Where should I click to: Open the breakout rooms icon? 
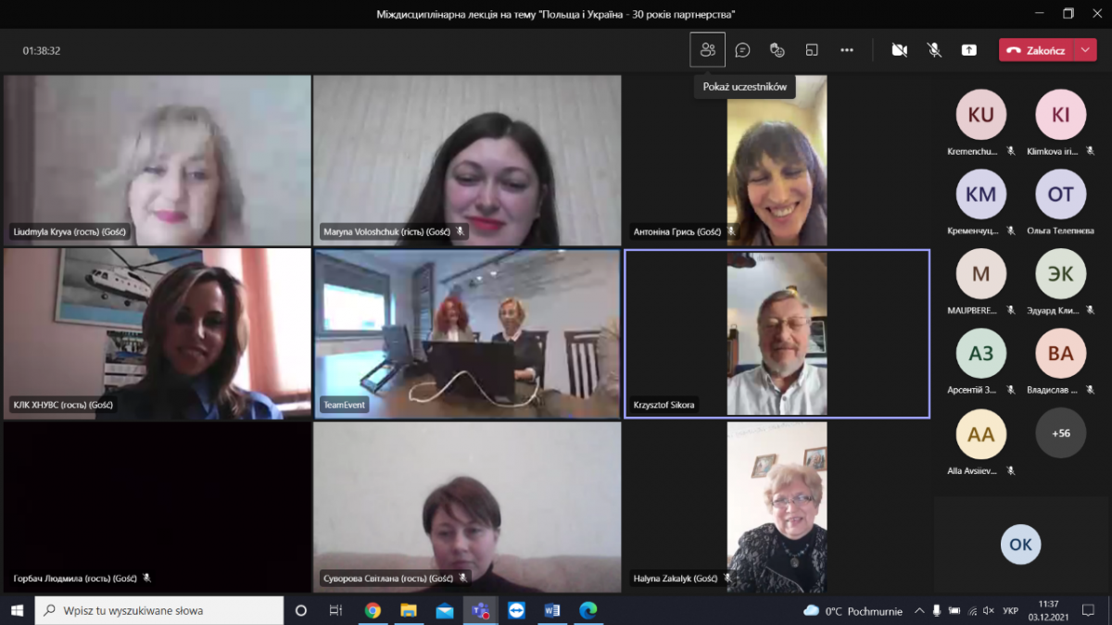(x=812, y=50)
